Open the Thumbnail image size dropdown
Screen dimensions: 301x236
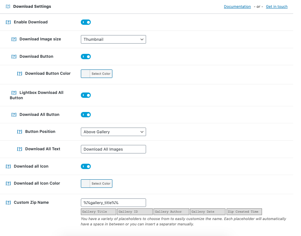point(113,39)
